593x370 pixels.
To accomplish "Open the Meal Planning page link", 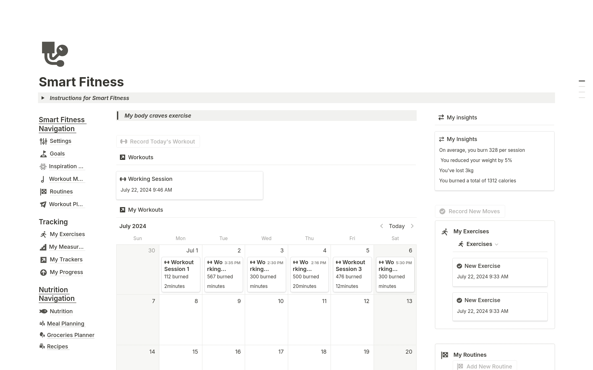I will coord(65,324).
